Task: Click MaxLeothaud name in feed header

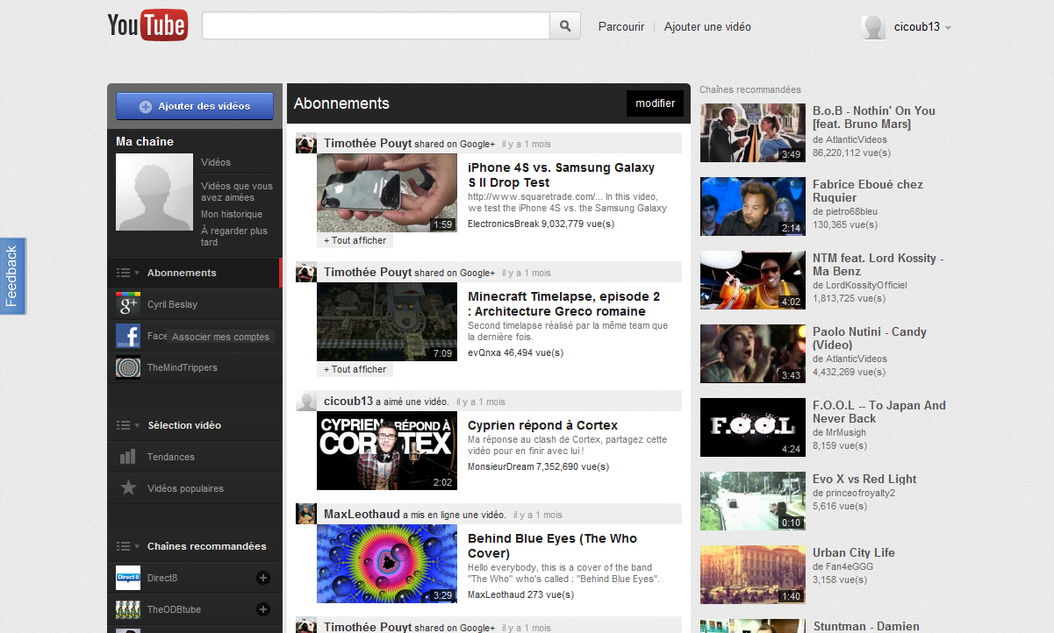Action: point(362,514)
